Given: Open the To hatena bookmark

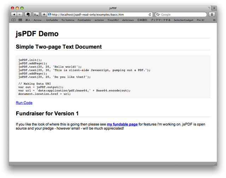Looking at the screenshot, I should pos(68,20).
